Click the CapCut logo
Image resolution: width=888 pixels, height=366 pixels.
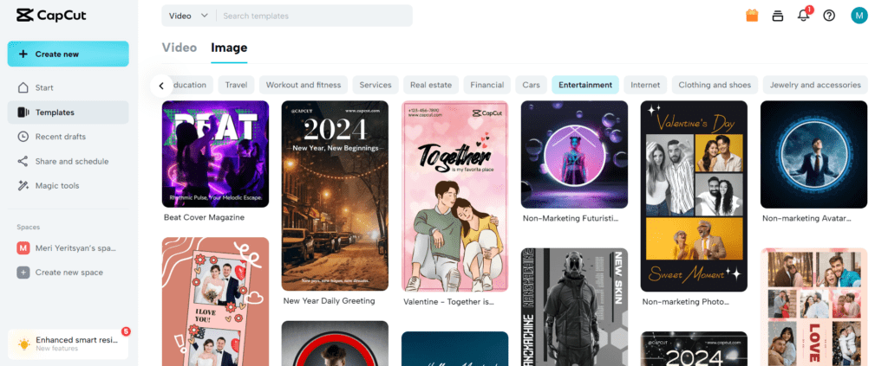[x=51, y=16]
